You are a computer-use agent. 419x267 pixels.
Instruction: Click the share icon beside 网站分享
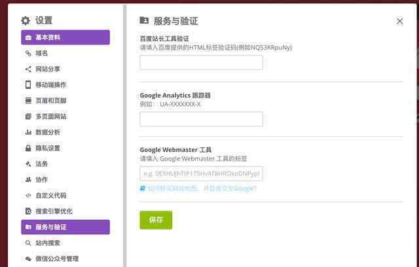coord(28,69)
